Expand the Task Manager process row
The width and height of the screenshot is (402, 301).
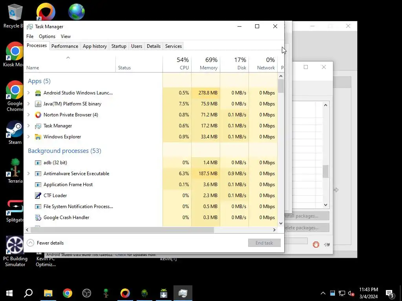pyautogui.click(x=28, y=126)
